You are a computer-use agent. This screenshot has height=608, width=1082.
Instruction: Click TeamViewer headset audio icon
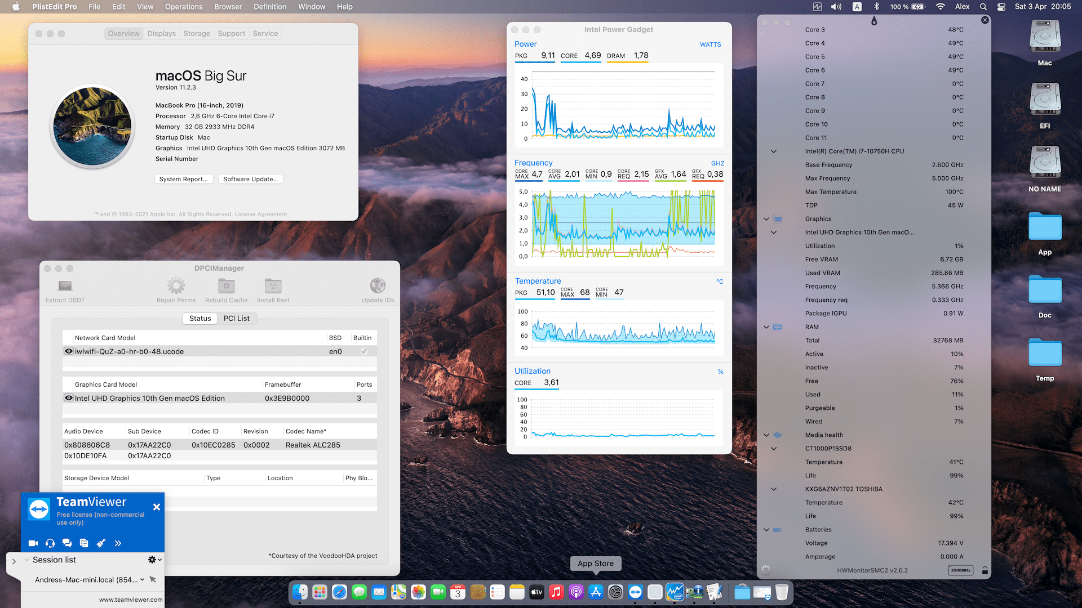pyautogui.click(x=50, y=543)
